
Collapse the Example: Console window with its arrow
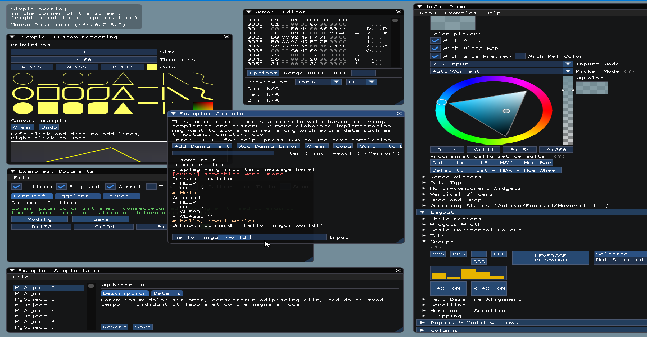point(174,113)
